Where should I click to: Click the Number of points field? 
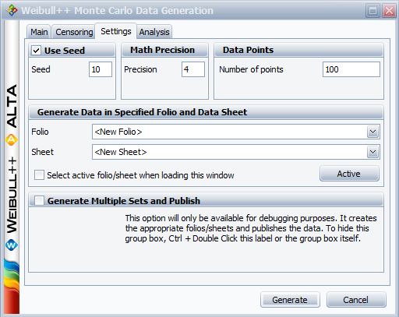click(351, 69)
